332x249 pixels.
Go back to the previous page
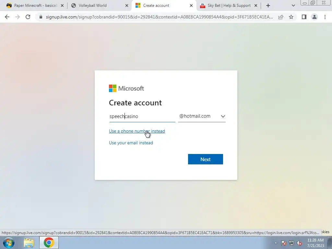pyautogui.click(x=7, y=17)
